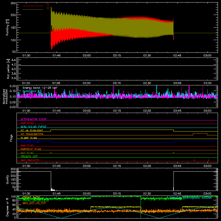Image resolution: width=221 pixels, height=221 pixels.
Task: Click the raised SC_TRANSMITTER pulse
Action: pyautogui.click(x=200, y=133)
